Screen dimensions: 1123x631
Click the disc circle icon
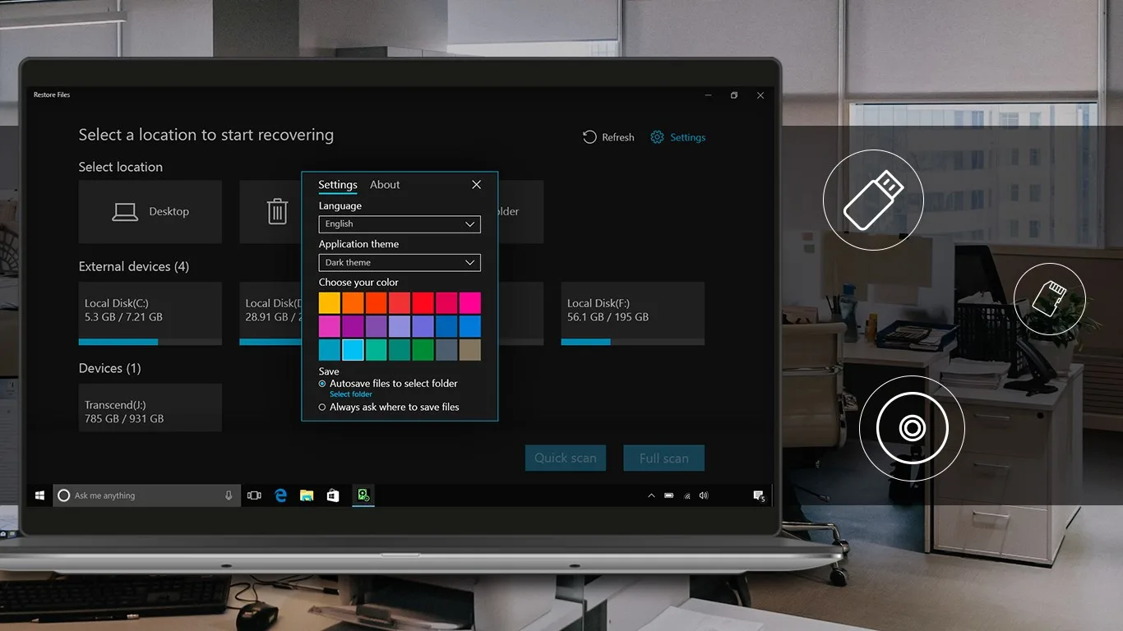pos(912,428)
